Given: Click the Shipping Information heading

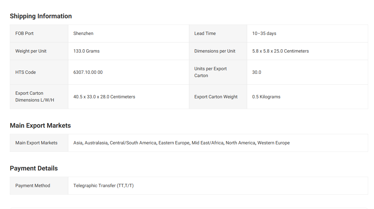Looking at the screenshot, I should [41, 16].
